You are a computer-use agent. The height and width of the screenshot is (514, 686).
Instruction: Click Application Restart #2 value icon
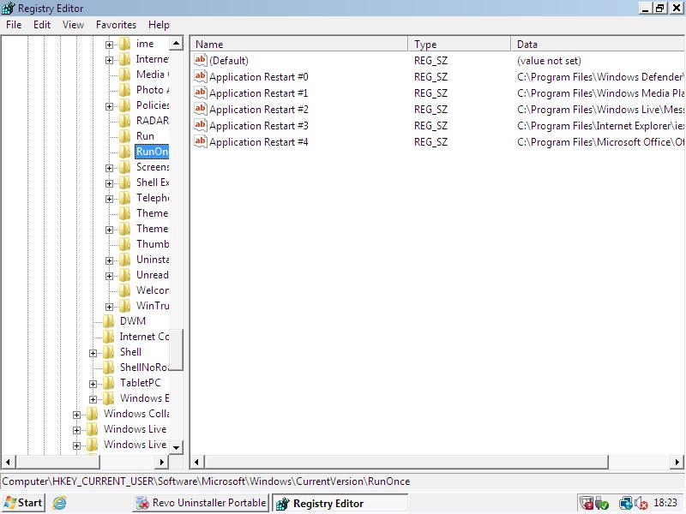tap(201, 109)
